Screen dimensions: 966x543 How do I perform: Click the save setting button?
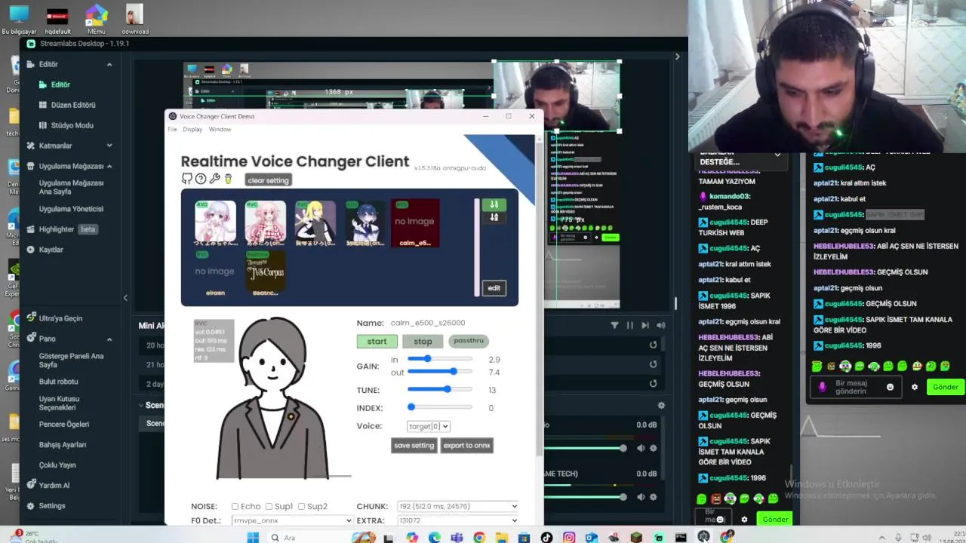pyautogui.click(x=414, y=446)
